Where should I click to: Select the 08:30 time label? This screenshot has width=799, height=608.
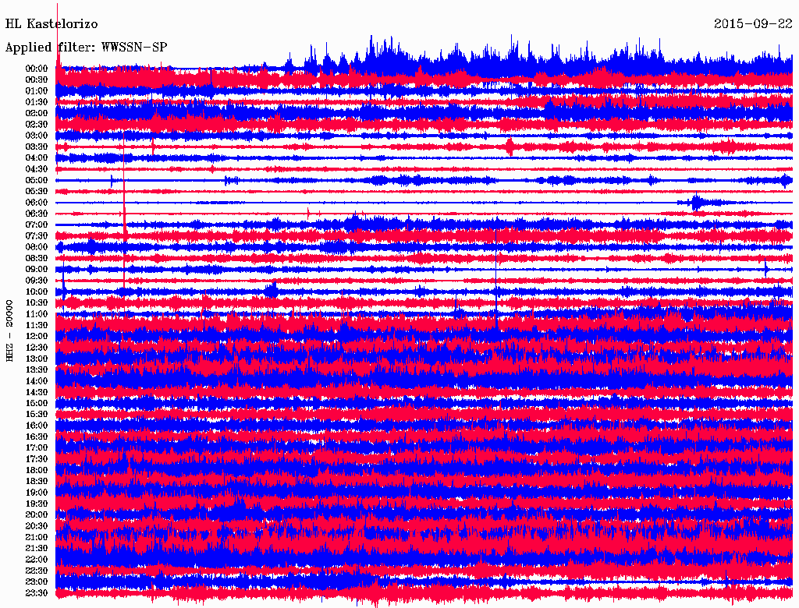(37, 258)
